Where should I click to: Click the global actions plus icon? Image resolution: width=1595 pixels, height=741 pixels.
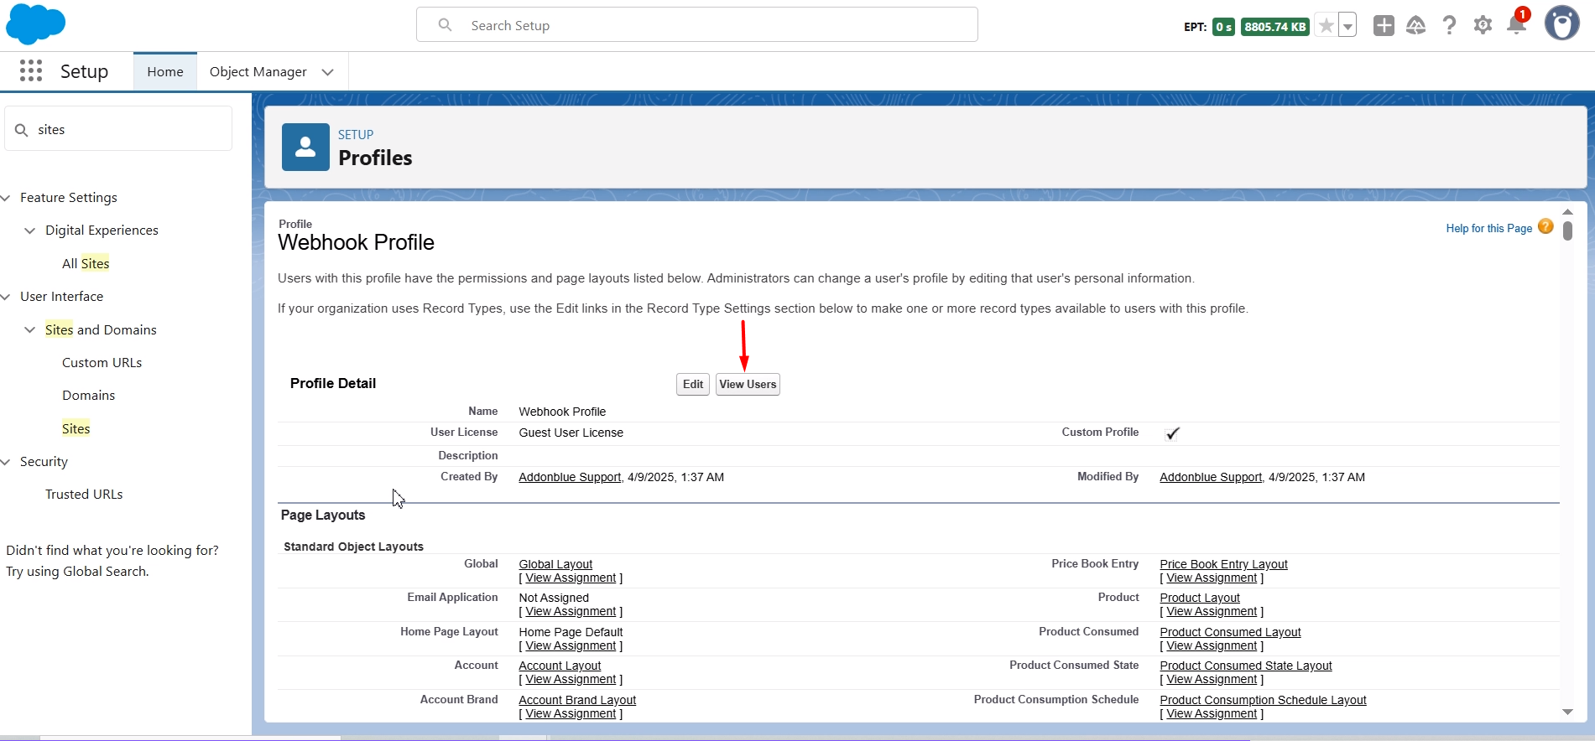point(1384,26)
